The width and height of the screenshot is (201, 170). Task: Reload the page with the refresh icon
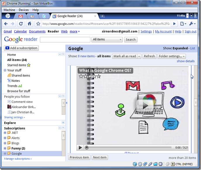pos(21,24)
